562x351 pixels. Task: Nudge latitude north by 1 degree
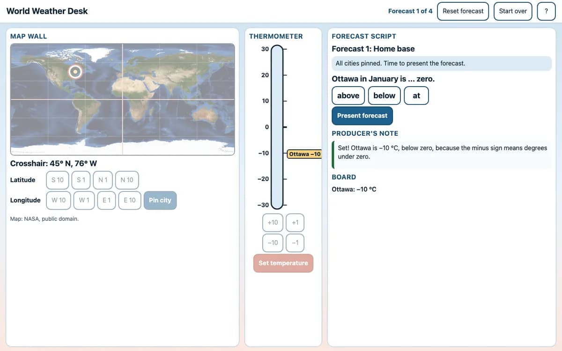click(x=103, y=180)
